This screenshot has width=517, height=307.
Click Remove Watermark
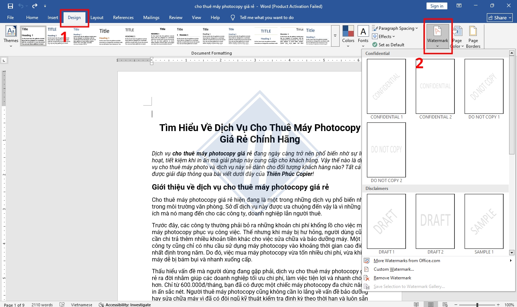pyautogui.click(x=392, y=278)
